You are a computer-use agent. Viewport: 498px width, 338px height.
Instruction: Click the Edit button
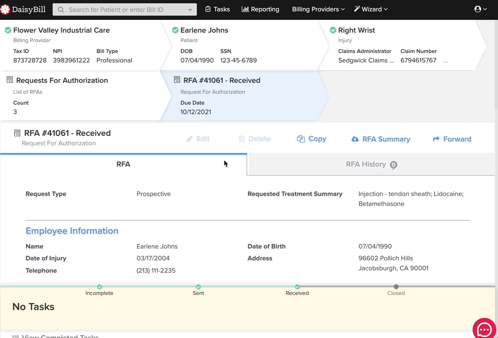point(198,139)
